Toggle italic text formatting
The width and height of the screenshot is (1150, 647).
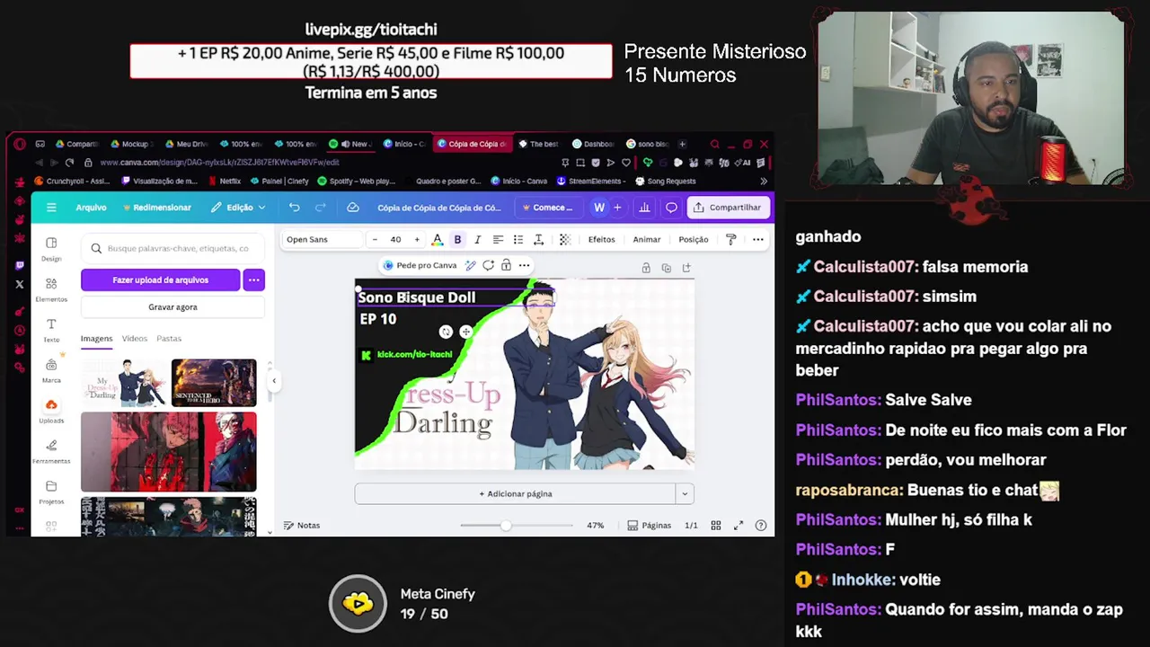[477, 240]
